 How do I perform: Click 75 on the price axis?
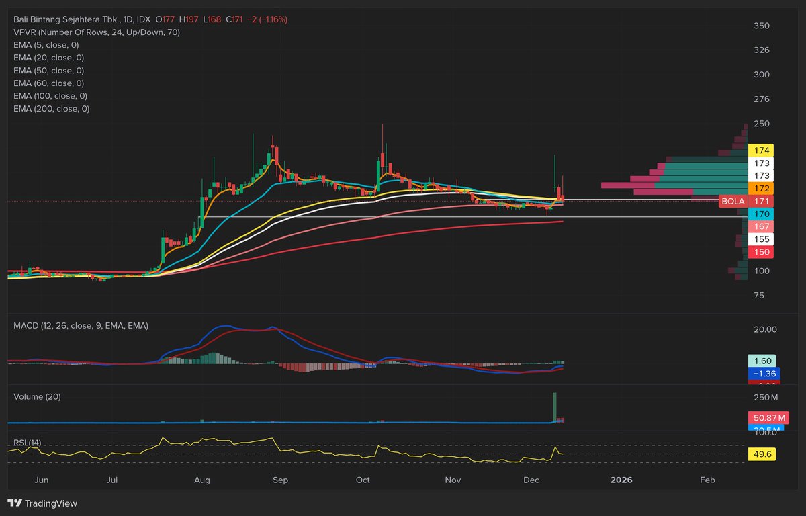coord(759,296)
